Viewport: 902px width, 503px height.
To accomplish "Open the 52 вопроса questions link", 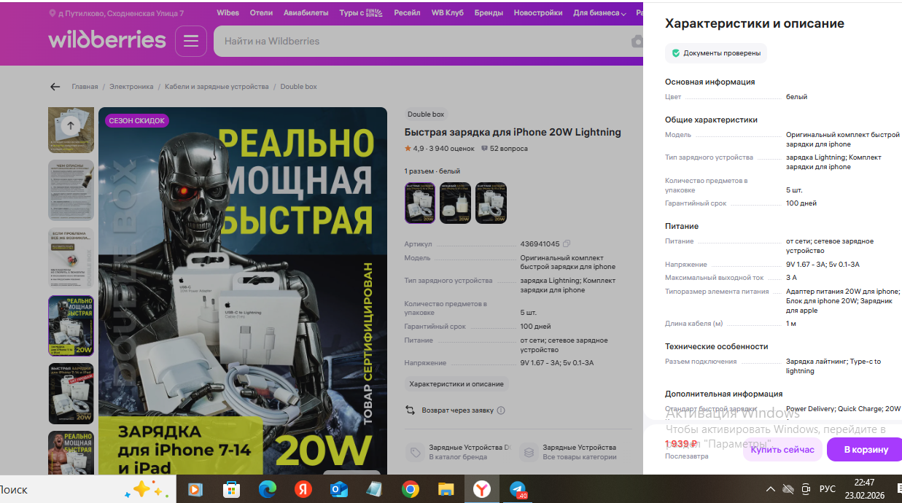I will point(509,148).
